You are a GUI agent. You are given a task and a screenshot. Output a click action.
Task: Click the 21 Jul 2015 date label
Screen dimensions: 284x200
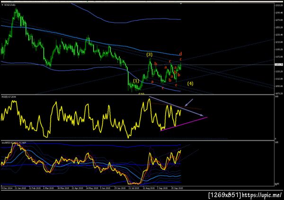[134, 188]
